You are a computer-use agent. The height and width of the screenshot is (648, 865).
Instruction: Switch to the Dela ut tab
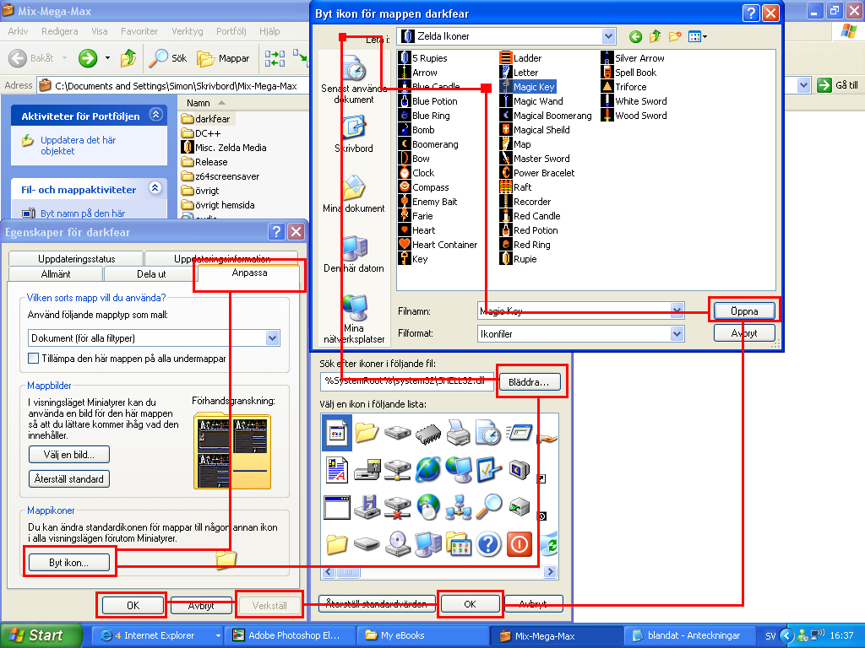(151, 274)
